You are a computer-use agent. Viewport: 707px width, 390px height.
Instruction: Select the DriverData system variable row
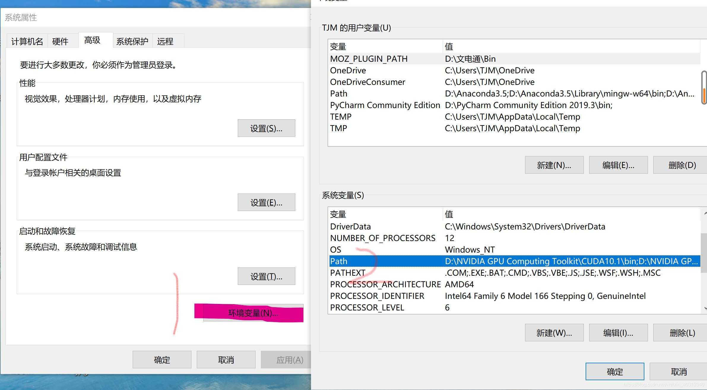(x=515, y=226)
